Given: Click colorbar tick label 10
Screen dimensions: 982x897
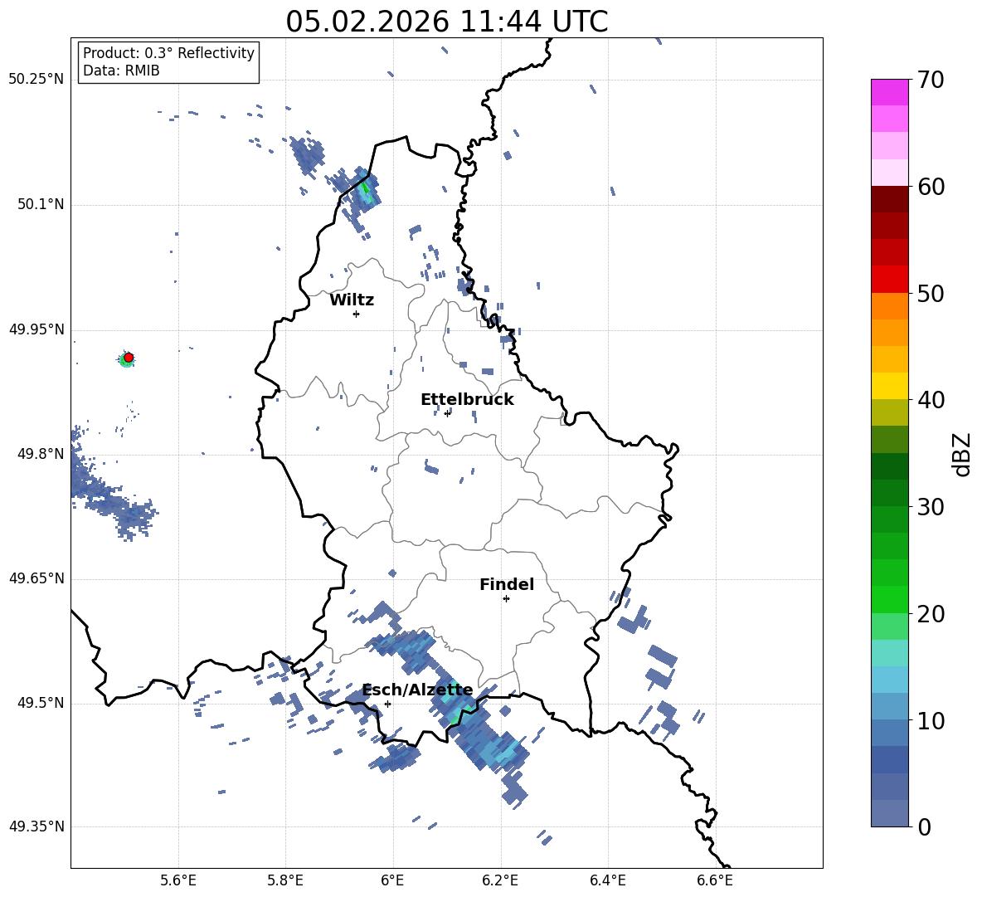Looking at the screenshot, I should point(930,720).
